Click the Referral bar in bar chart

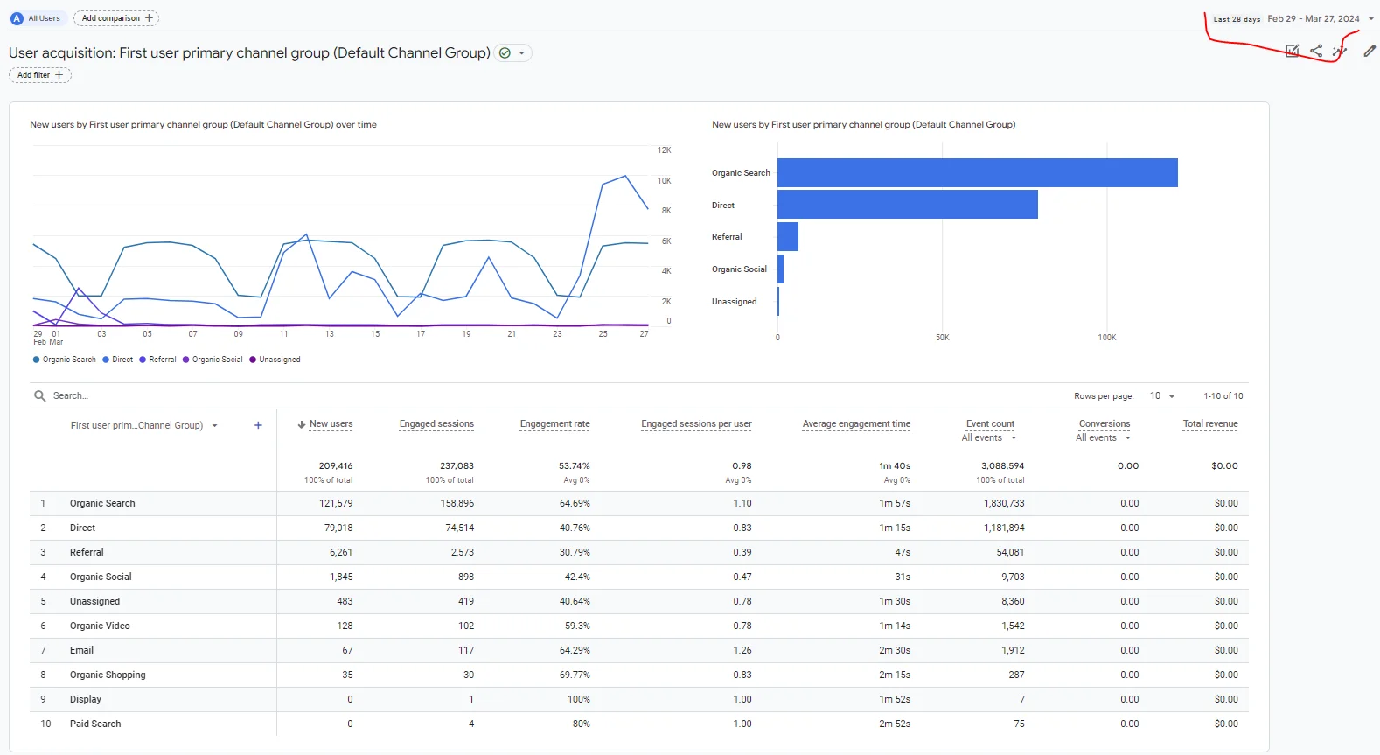pos(788,237)
